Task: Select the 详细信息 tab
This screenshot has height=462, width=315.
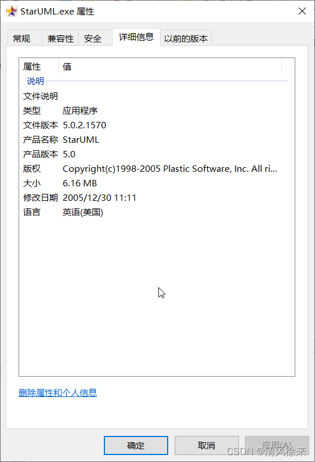Action: (136, 37)
